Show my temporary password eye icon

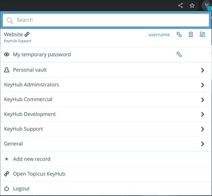click(6, 54)
